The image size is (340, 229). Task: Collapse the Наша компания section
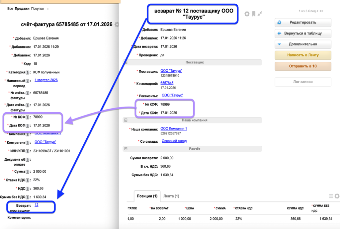pyautogui.click(x=126, y=120)
